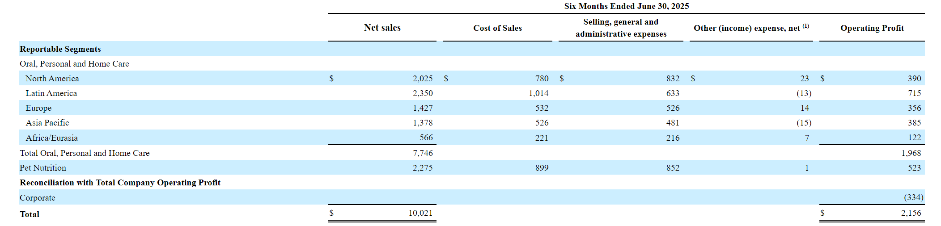
Task: Select the Total net sales value 10,021
Action: click(x=420, y=213)
